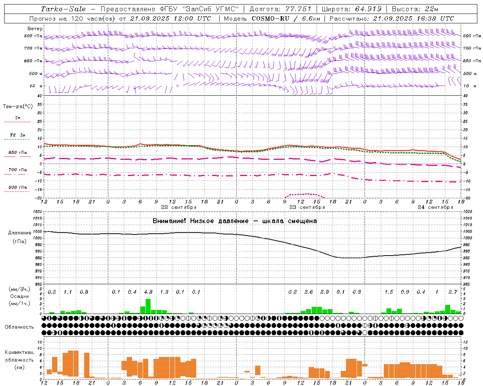Click the 1.3 precipitation value
Screen dimensions: 483x386
tap(164, 292)
